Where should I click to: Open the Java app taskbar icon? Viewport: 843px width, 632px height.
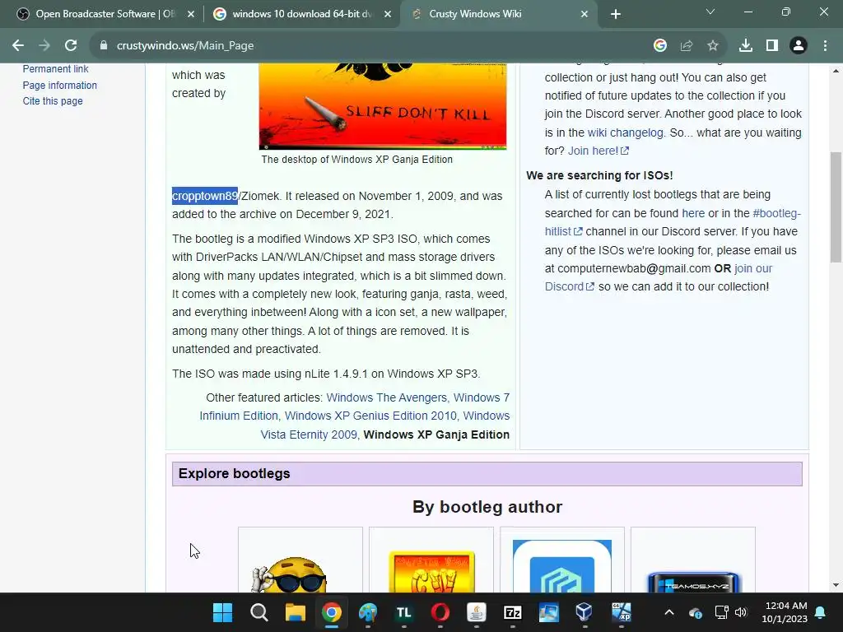coord(477,612)
